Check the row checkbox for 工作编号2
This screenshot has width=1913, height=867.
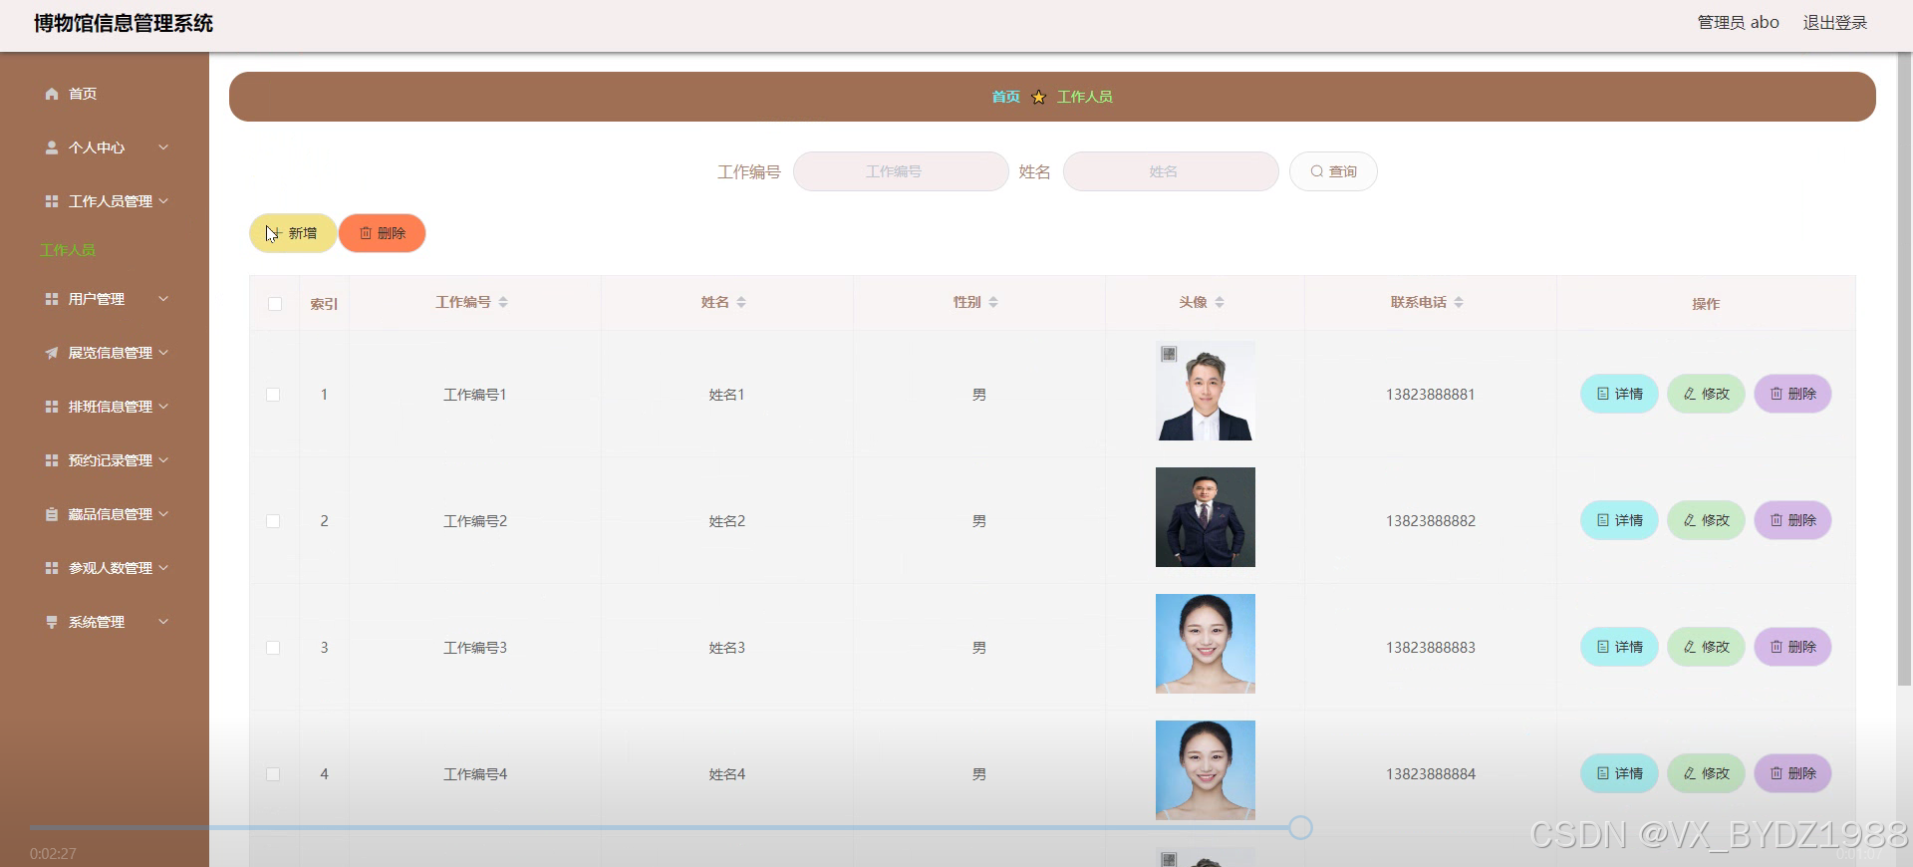click(273, 521)
